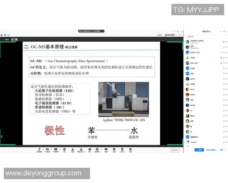
Task: Toggle mic for the co-host second row
Action: point(224,47)
